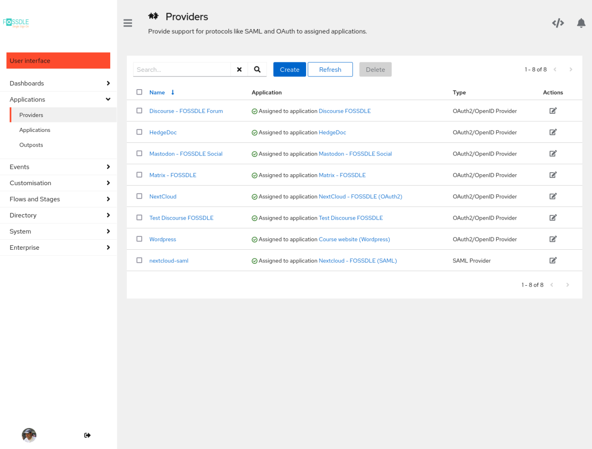The height and width of the screenshot is (449, 592).
Task: Collapse the sidebar using the hamburger icon
Action: click(x=128, y=23)
